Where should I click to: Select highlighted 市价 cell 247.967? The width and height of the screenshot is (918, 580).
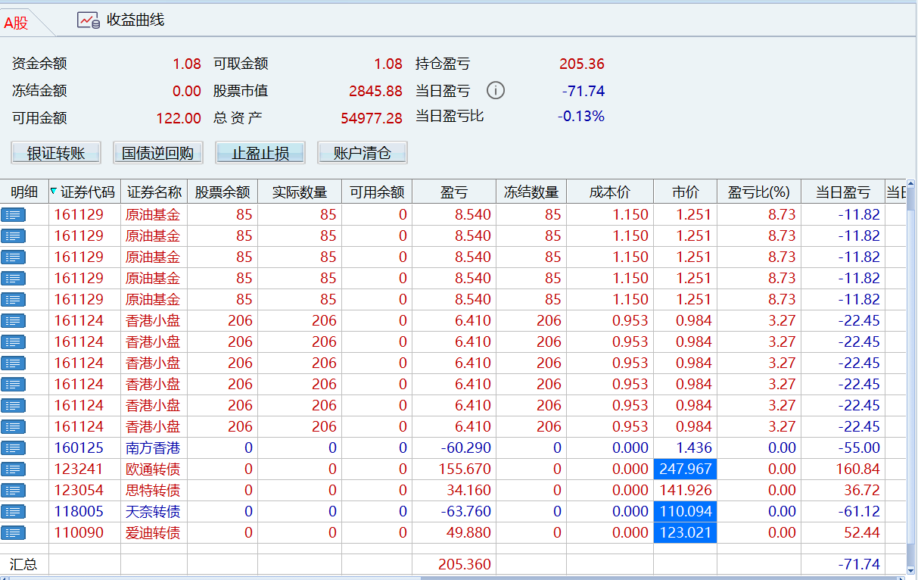pyautogui.click(x=685, y=469)
